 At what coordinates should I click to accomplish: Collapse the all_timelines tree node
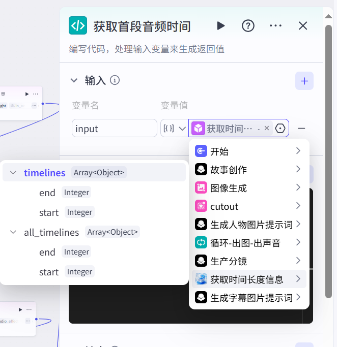pyautogui.click(x=13, y=232)
